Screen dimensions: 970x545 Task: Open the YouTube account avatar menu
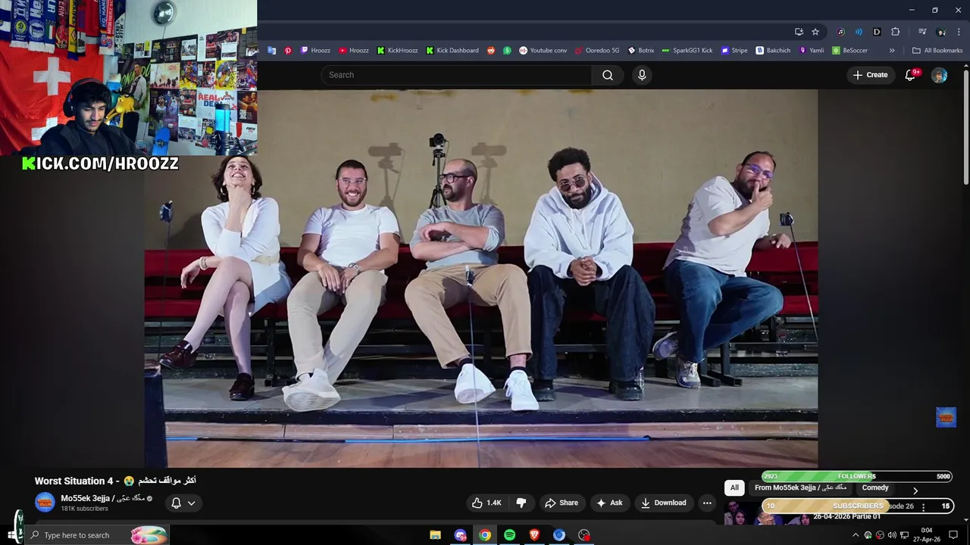tap(939, 75)
